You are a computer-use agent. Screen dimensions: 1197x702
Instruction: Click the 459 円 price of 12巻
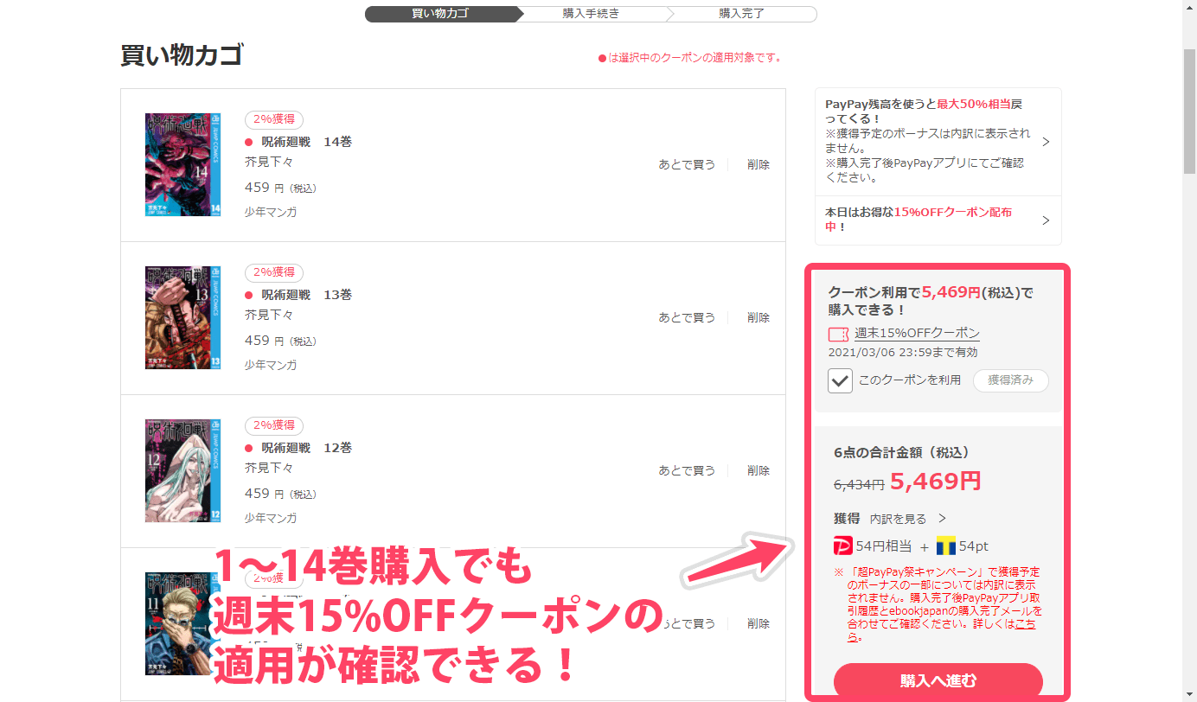point(280,493)
